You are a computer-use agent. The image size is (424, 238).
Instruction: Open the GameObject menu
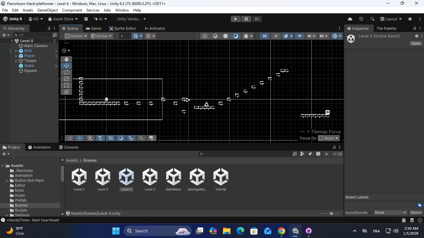(48, 10)
